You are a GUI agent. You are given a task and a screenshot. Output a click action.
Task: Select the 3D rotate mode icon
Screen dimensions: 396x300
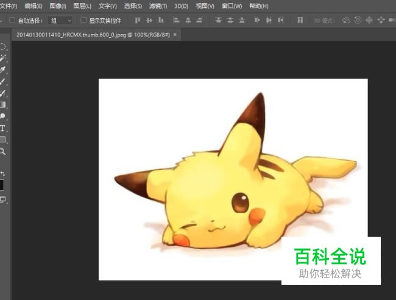(346, 20)
